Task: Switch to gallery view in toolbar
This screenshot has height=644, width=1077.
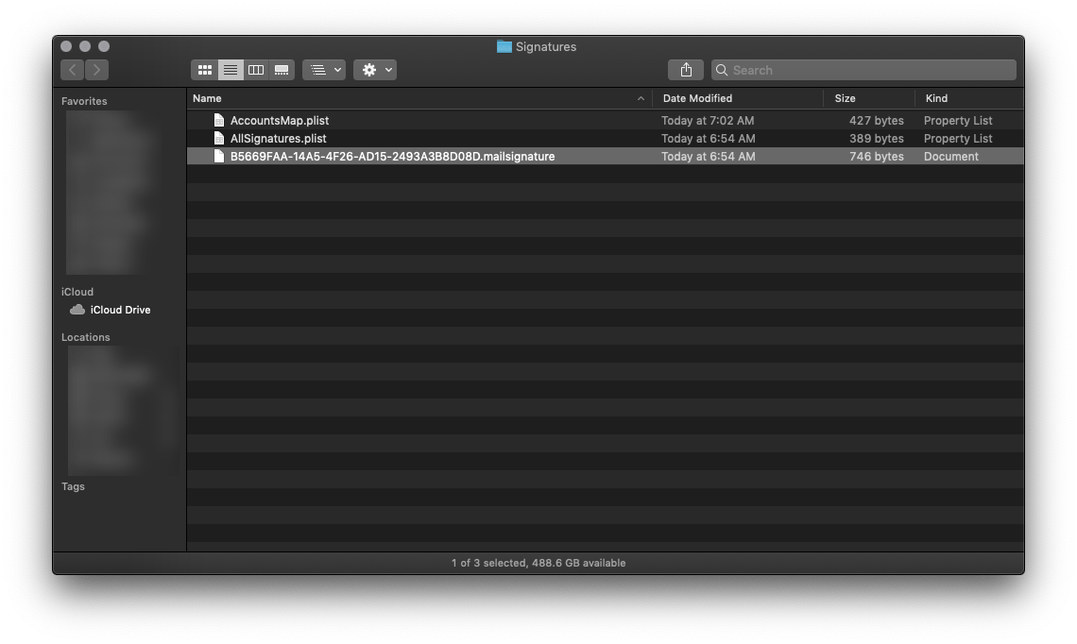Action: pos(282,70)
